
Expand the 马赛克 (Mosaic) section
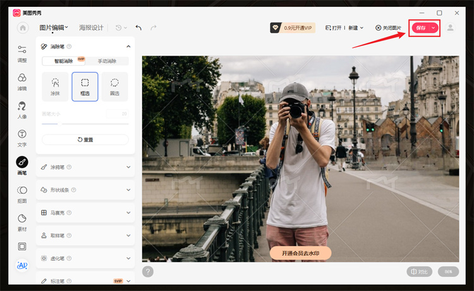tap(85, 213)
